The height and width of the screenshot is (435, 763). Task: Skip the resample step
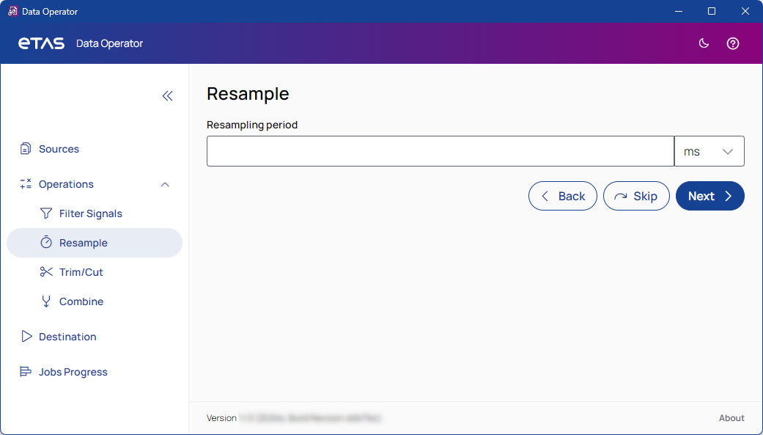(635, 196)
